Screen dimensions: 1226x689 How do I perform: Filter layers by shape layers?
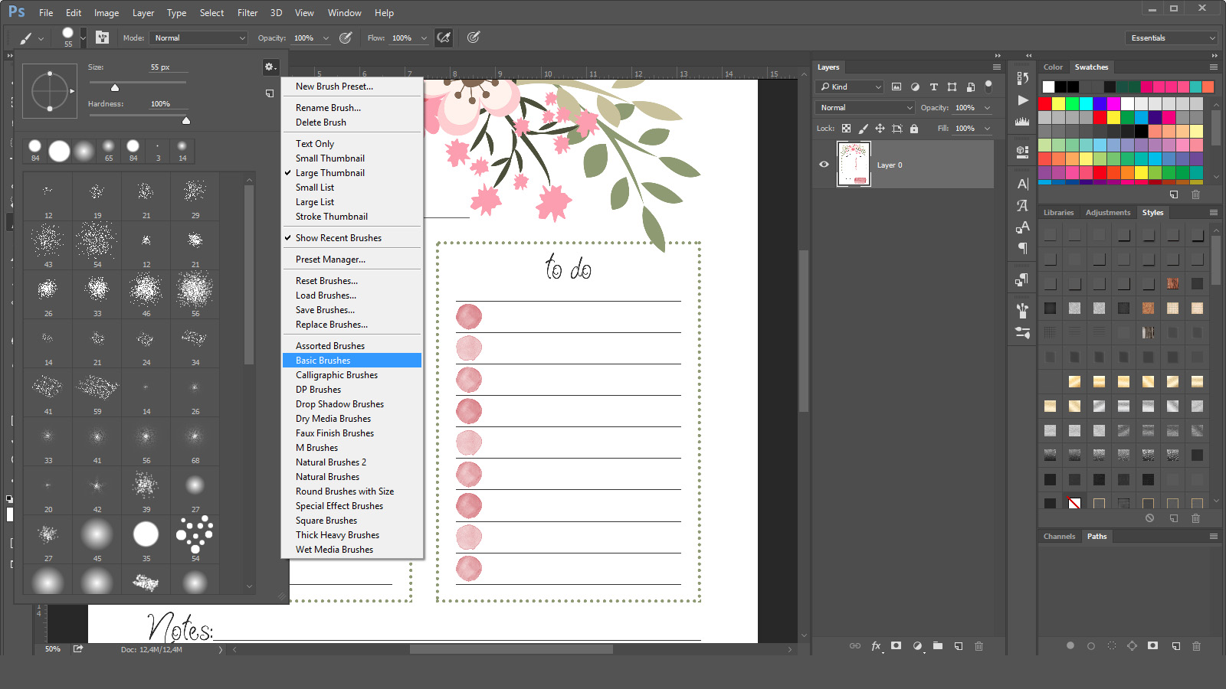[x=952, y=87]
